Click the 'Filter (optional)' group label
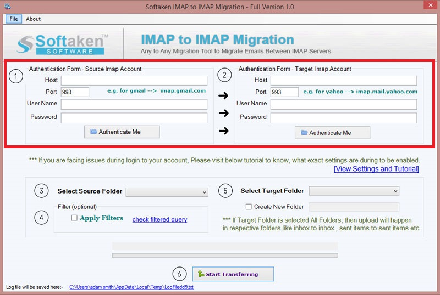This screenshot has width=440, height=295. coord(77,207)
